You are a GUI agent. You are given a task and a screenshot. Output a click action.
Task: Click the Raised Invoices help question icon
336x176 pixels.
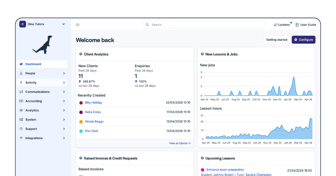[81, 158]
